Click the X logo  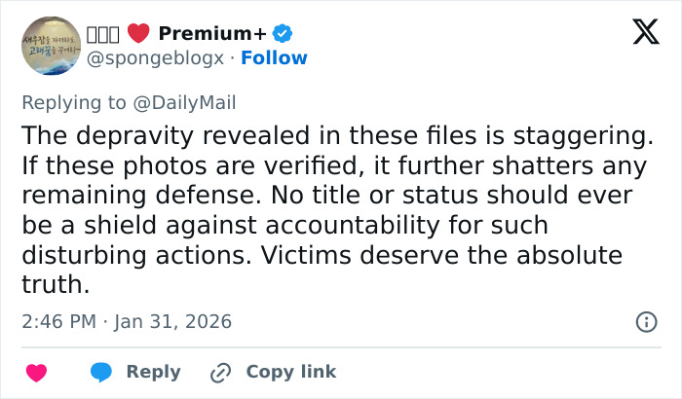645,32
